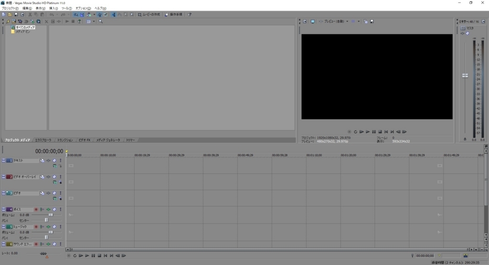The height and width of the screenshot is (265, 489).
Task: Arm ミュージック track for recording
Action: pyautogui.click(x=36, y=227)
